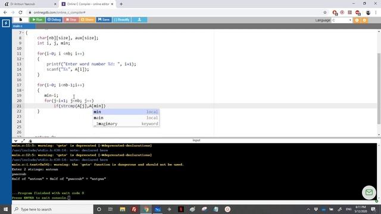
Task: Open the orange info icon next to Language
Action: pyautogui.click(x=357, y=20)
